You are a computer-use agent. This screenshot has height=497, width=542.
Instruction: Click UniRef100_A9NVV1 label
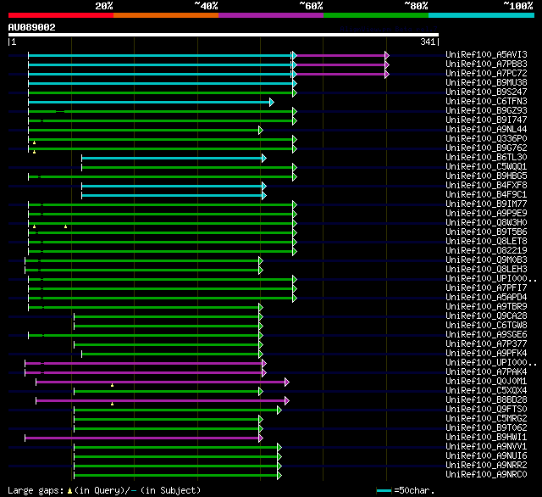point(486,447)
